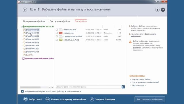Check the intelliraw.urrs checkbox

click(x=57, y=29)
